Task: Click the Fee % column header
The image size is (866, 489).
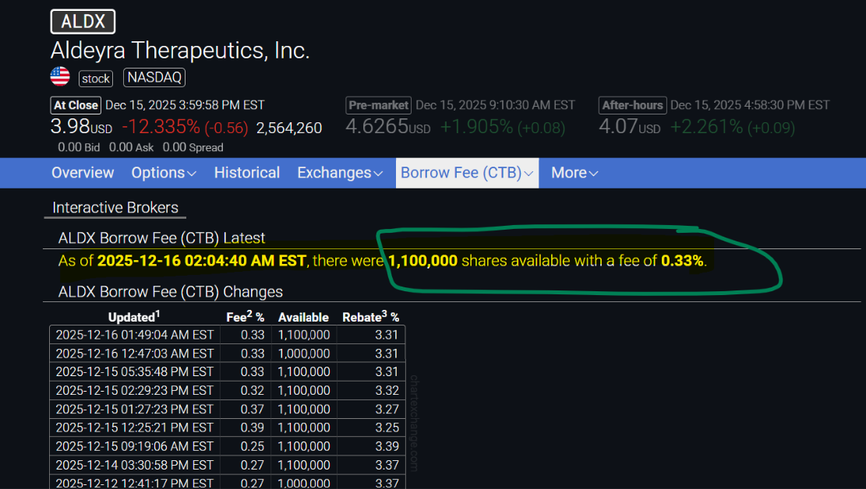Action: [246, 317]
